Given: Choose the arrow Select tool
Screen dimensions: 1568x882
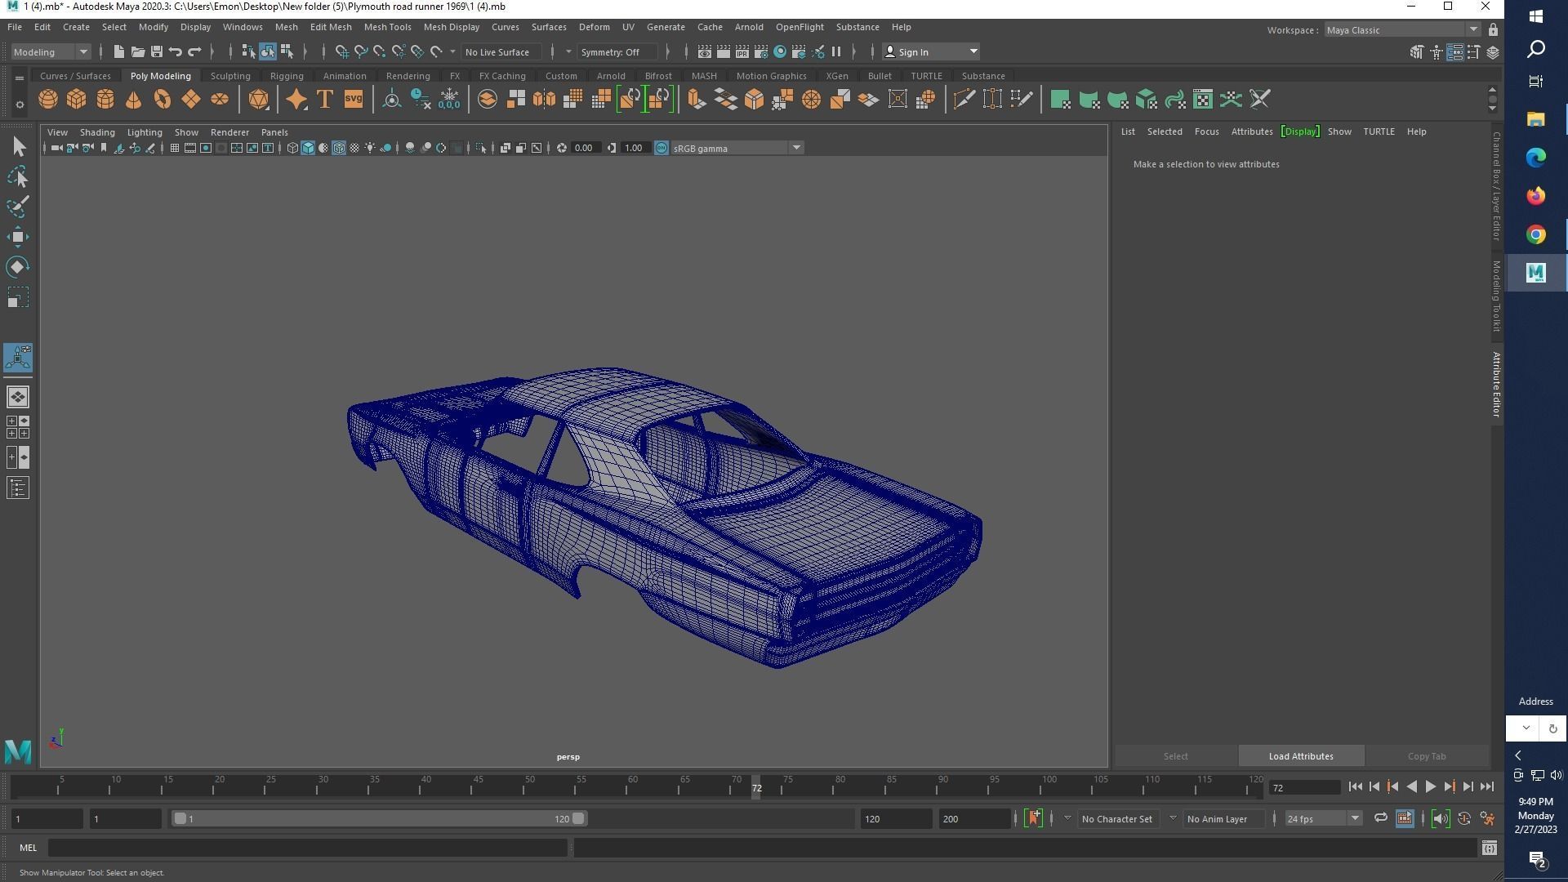Looking at the screenshot, I should point(18,147).
